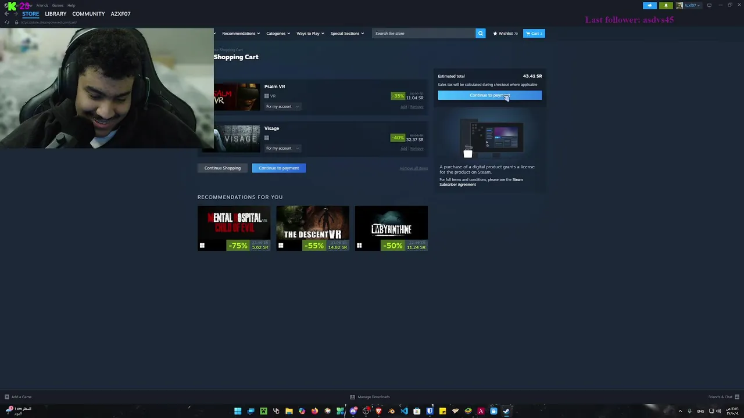Expand Special Sections dropdown
Image resolution: width=744 pixels, height=418 pixels.
pyautogui.click(x=347, y=33)
